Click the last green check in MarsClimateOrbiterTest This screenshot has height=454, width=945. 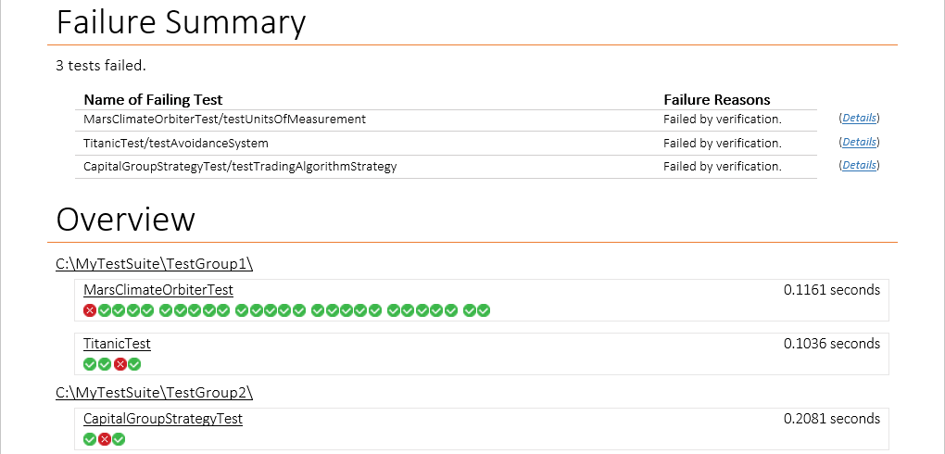484,310
